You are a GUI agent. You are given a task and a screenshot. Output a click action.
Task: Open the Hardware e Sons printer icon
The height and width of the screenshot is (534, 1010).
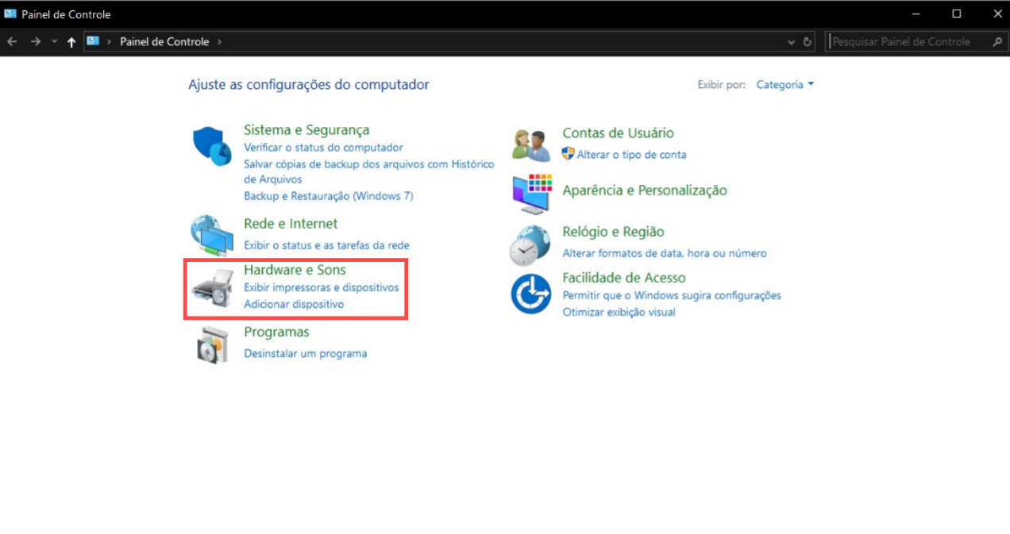(212, 288)
